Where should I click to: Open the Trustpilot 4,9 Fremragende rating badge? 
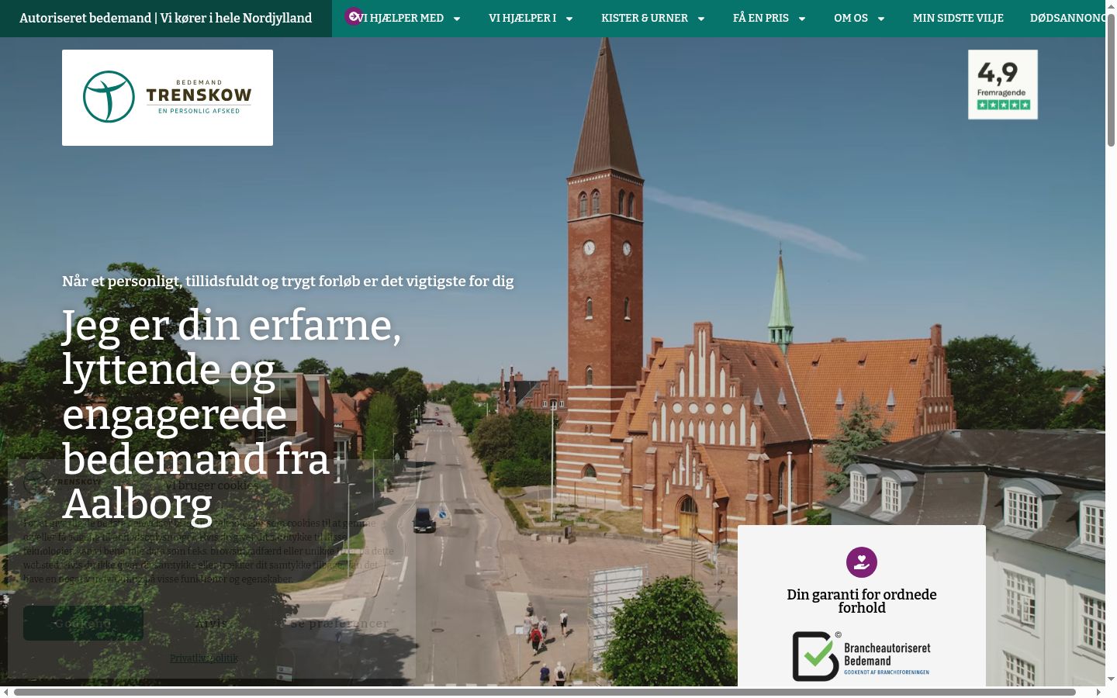click(x=1003, y=85)
